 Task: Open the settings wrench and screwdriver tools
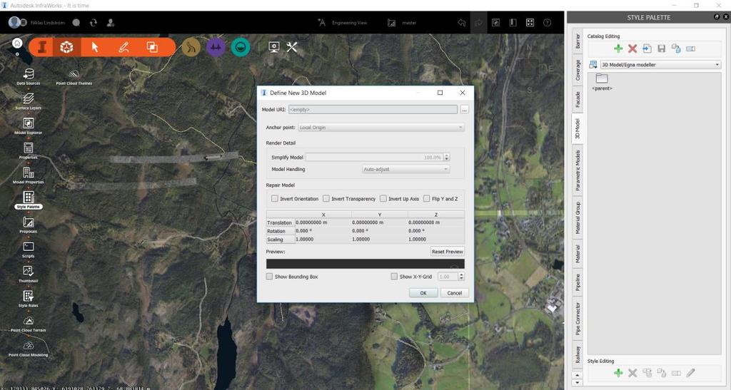pos(292,47)
